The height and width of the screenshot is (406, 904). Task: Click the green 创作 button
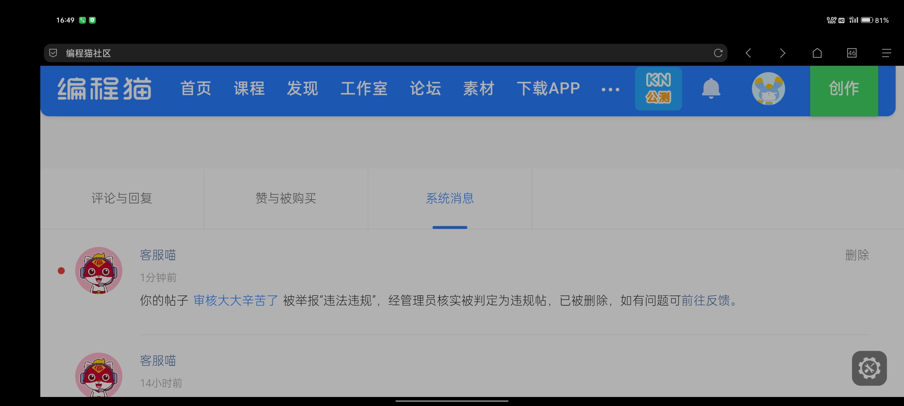coord(844,91)
